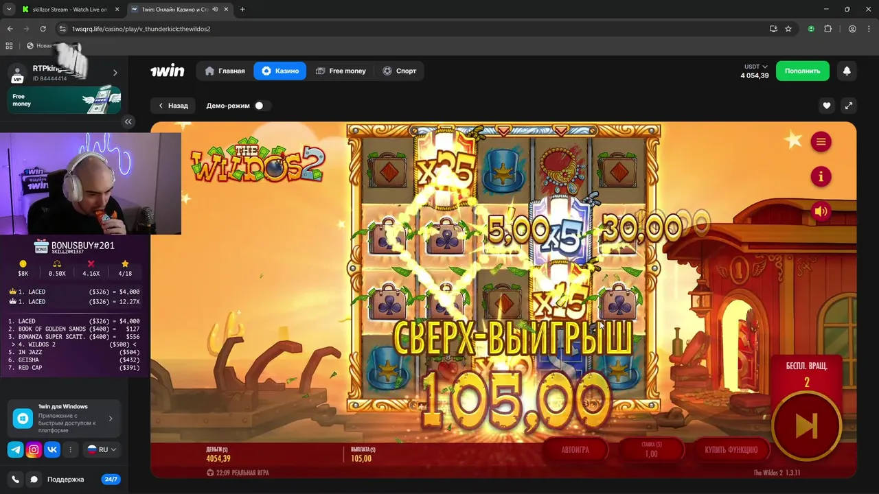This screenshot has height=494, width=879.
Task: Click the streamer webcam overlay
Action: 91,183
